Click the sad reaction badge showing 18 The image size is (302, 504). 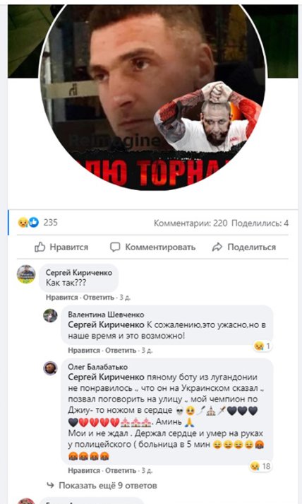260,466
